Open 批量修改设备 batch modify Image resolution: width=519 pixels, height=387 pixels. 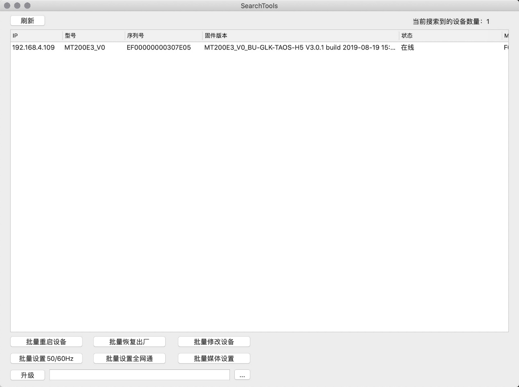[214, 342]
